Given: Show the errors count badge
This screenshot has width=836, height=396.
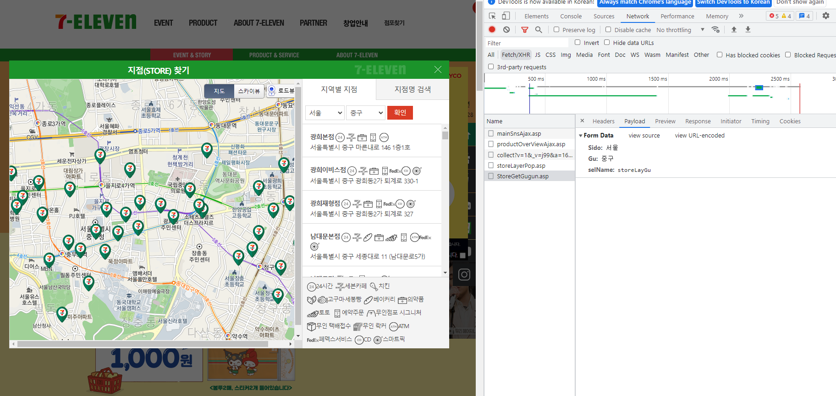Looking at the screenshot, I should 774,16.
